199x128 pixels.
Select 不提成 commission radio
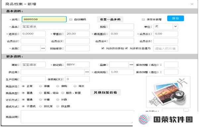(23, 106)
